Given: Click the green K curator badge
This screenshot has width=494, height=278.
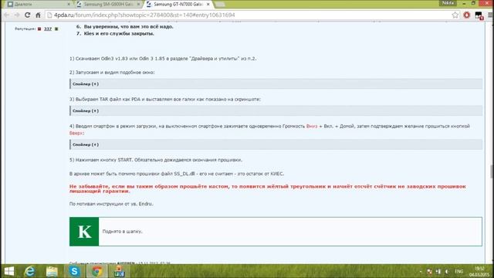Looking at the screenshot, I should pos(84,232).
